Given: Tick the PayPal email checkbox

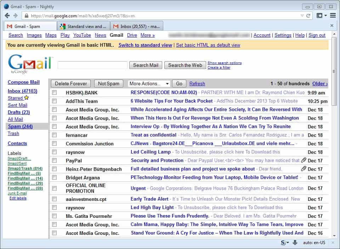Looking at the screenshot, I should pos(54,161).
